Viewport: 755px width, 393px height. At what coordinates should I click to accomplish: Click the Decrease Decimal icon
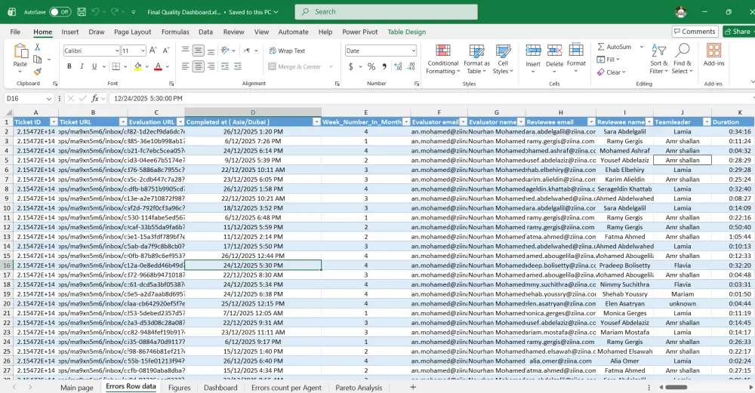click(x=411, y=66)
